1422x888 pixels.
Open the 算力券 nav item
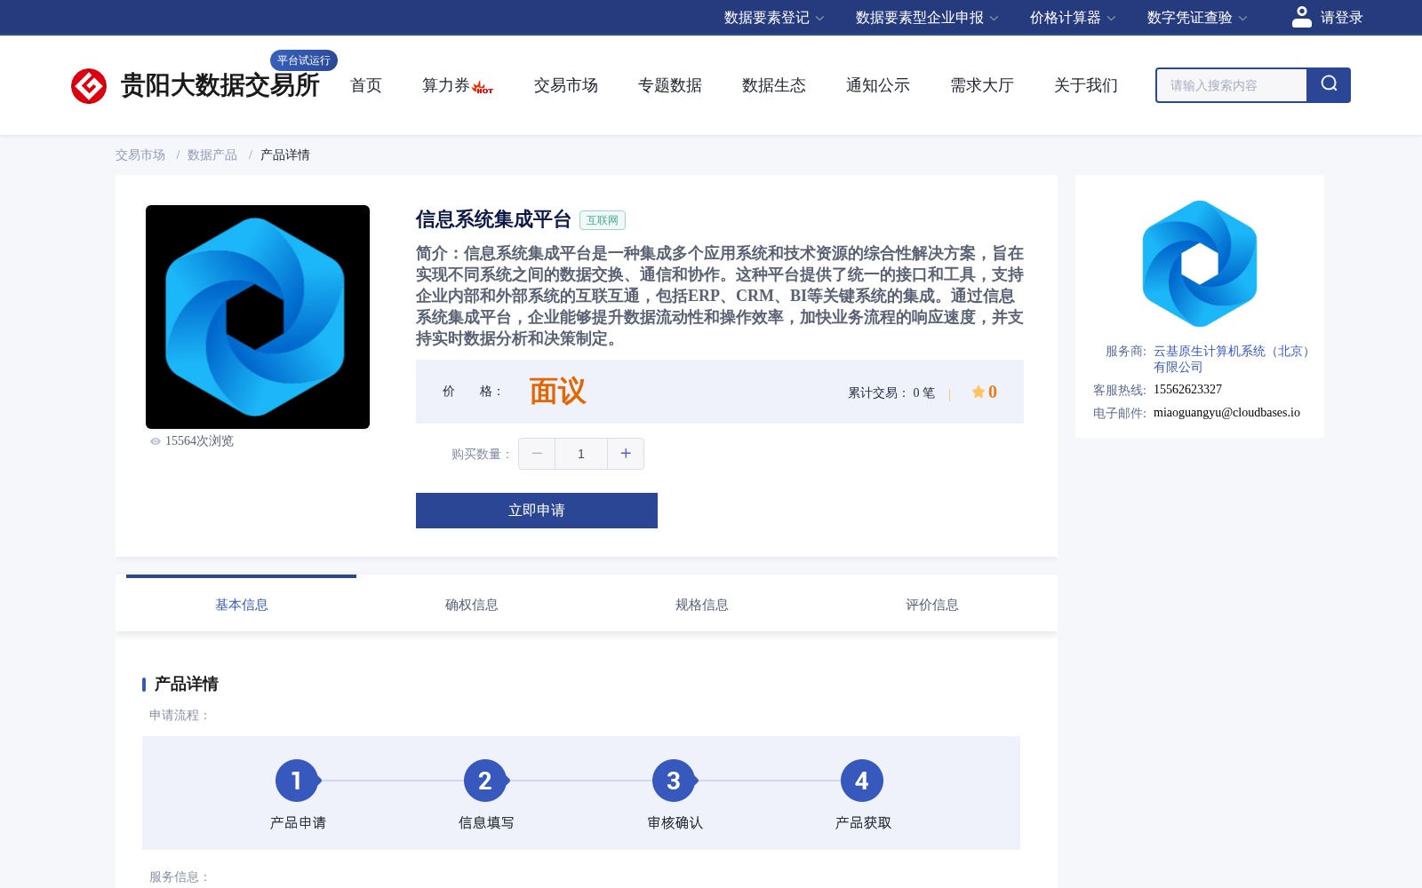[446, 85]
